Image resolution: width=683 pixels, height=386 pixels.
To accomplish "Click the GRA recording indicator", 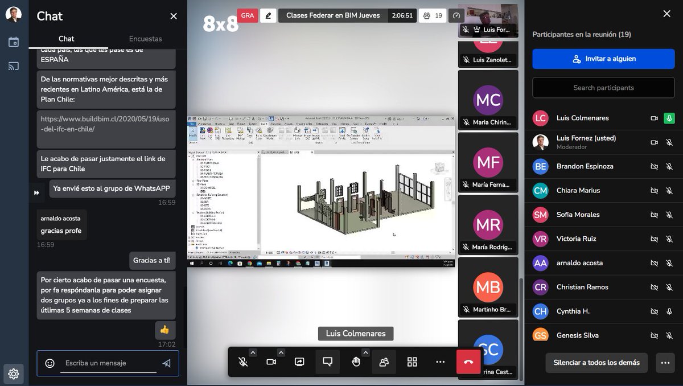I will [x=248, y=15].
